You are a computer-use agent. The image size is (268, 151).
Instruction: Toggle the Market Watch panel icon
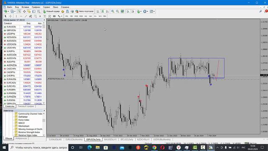tap(20, 11)
